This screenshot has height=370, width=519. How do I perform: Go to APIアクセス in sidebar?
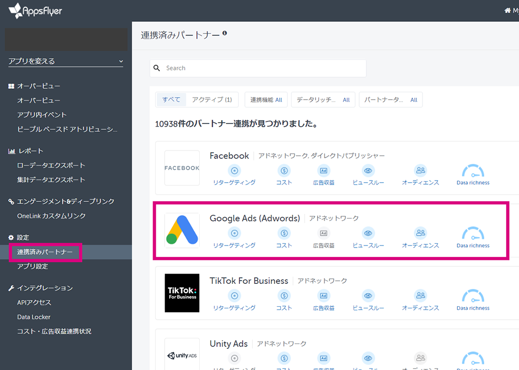[x=34, y=303]
